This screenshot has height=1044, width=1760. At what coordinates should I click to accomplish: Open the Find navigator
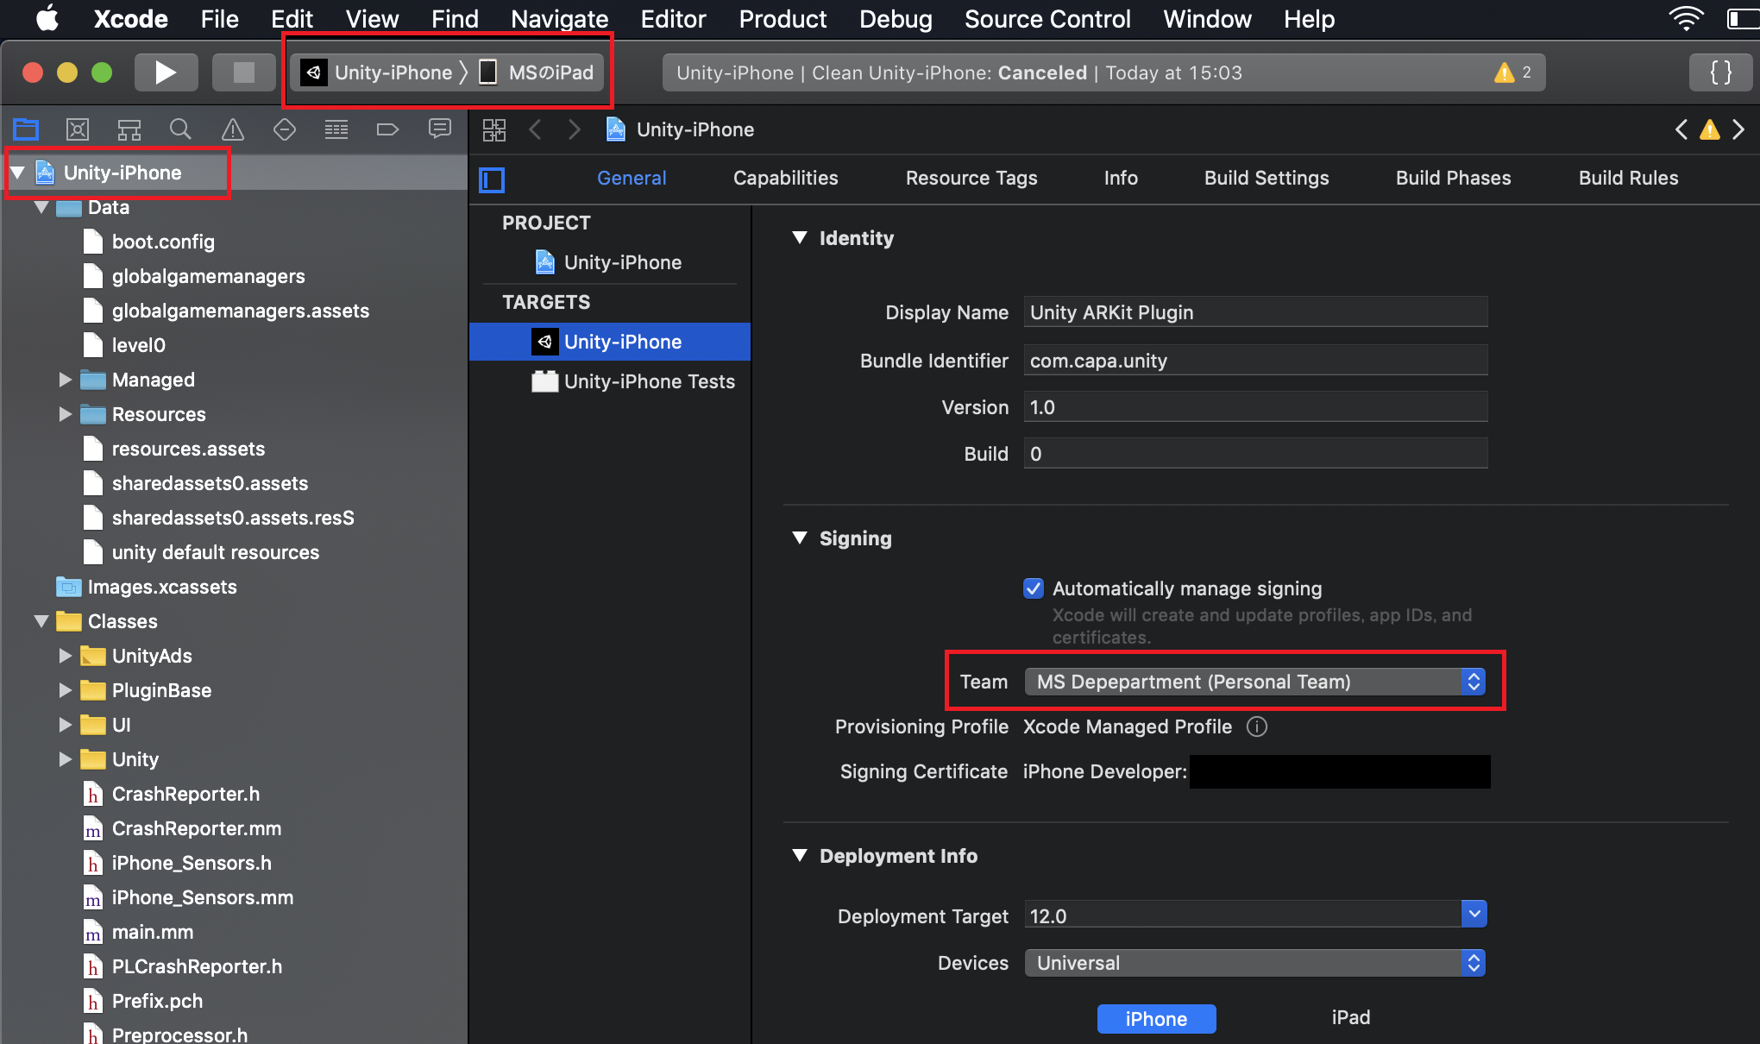coord(180,129)
